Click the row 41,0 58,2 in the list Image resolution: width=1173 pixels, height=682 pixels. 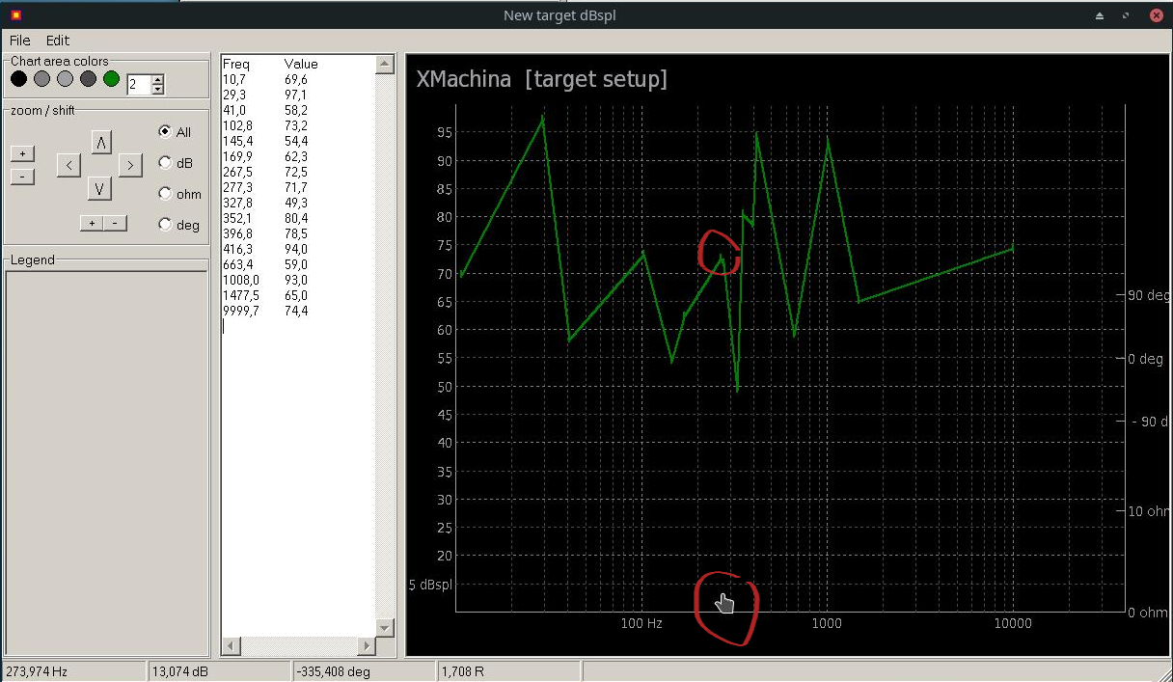point(266,110)
